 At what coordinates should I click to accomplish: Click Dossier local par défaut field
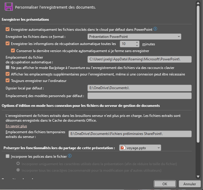tap(140, 88)
